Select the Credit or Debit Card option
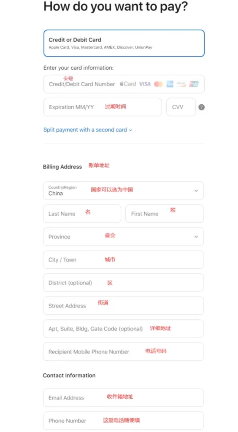 pos(124,43)
